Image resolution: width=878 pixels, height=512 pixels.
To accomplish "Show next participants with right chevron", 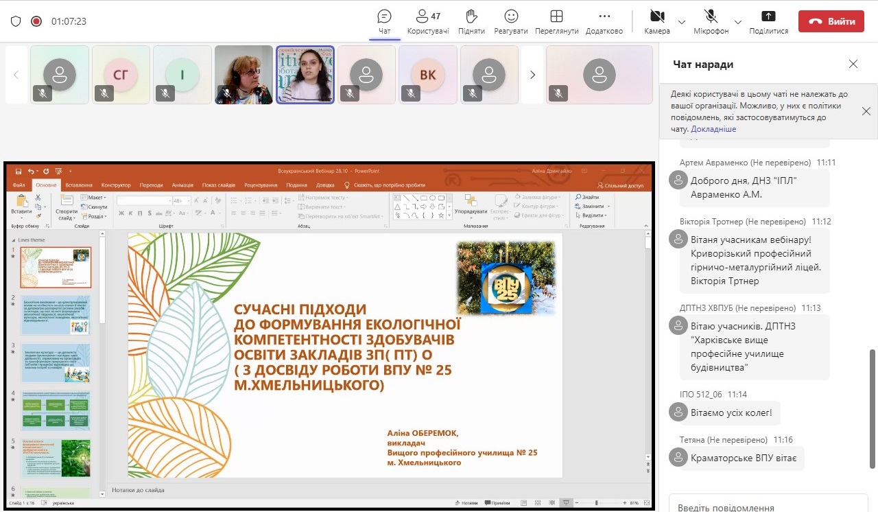I will point(532,75).
